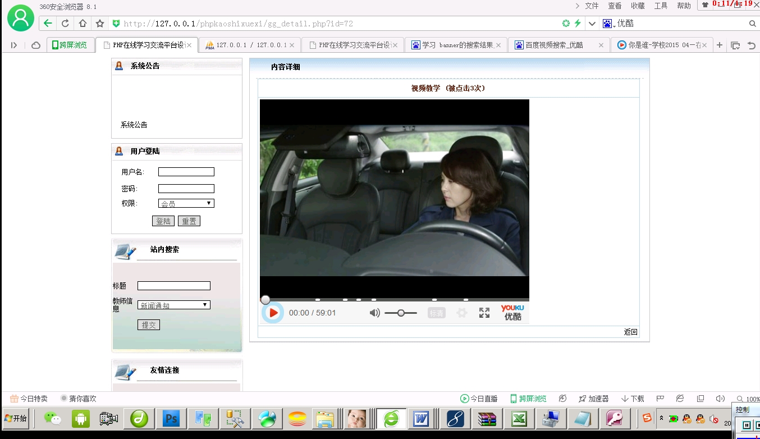The image size is (760, 439).
Task: Open the 帮助 menu
Action: point(684,6)
